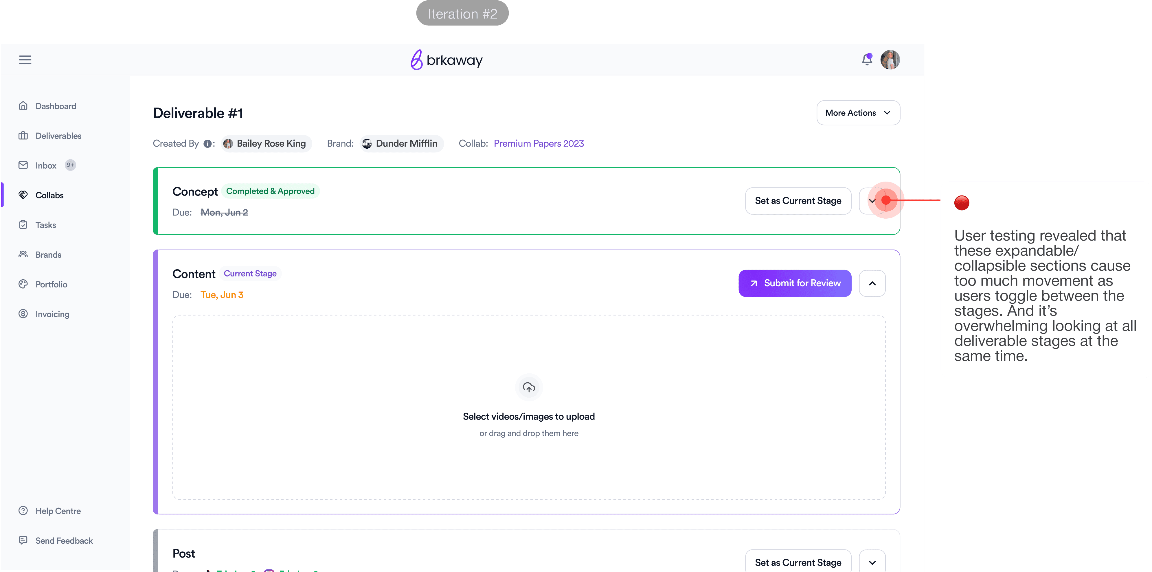Click the Help Centre question icon
Screen dimensions: 1152x572
pyautogui.click(x=23, y=511)
